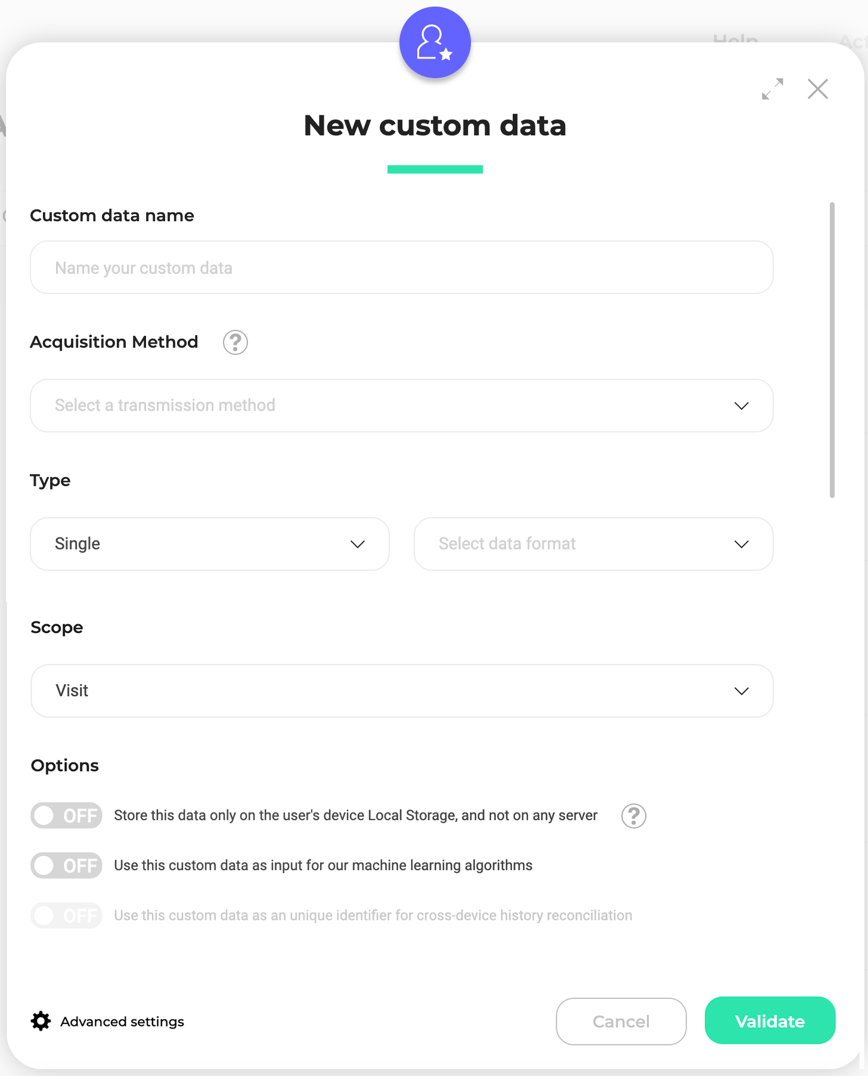Image resolution: width=868 pixels, height=1076 pixels.
Task: Click the Advanced settings gear icon
Action: point(41,1021)
